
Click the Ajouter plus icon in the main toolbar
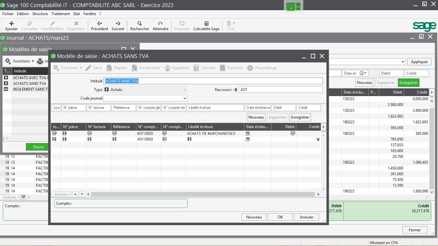(x=11, y=24)
